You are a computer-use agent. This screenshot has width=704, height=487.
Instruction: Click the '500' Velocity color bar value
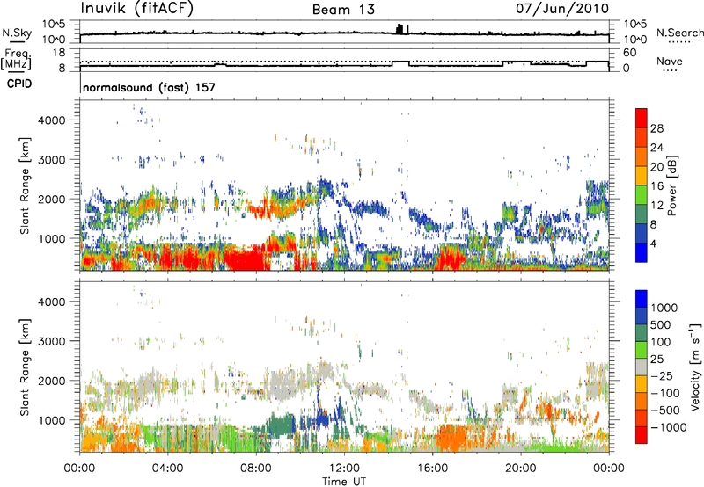(661, 324)
